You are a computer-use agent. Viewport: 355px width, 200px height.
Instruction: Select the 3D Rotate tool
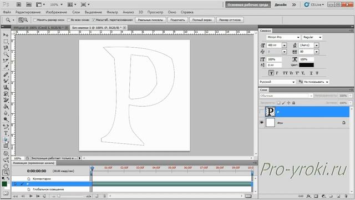tap(6, 153)
